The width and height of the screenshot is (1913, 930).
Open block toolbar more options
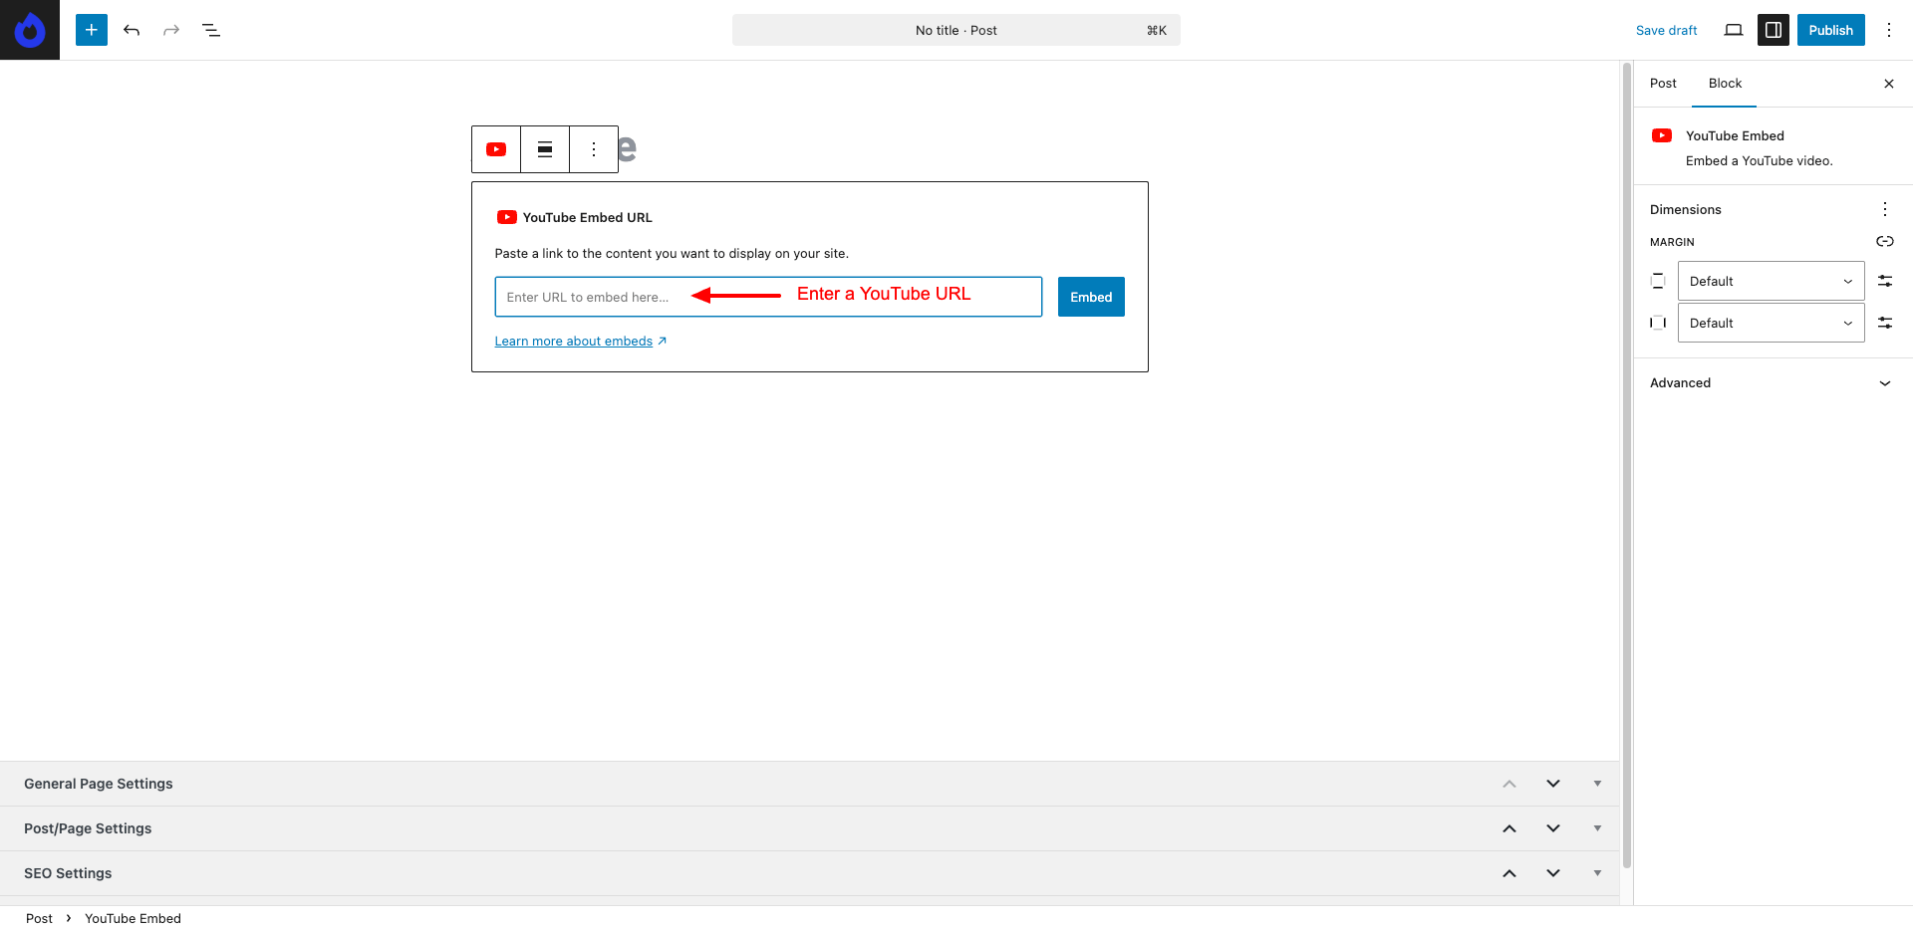pos(594,149)
